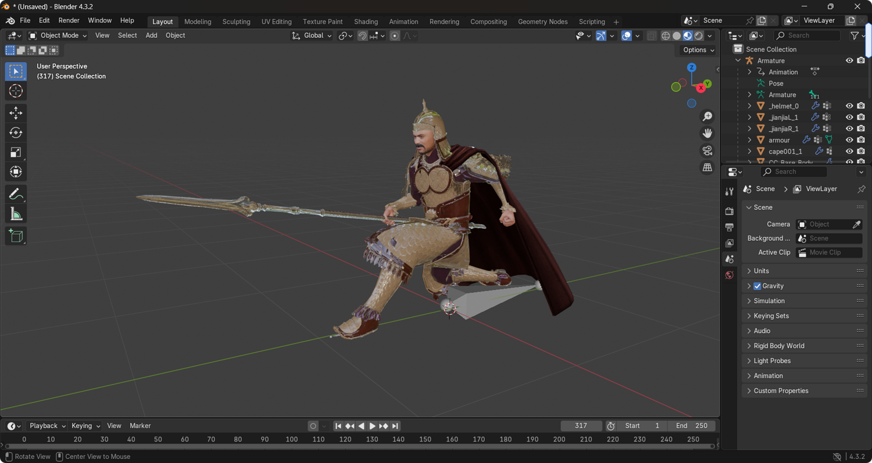Play the animation in reverse
Image resolution: width=872 pixels, height=463 pixels.
pos(362,426)
